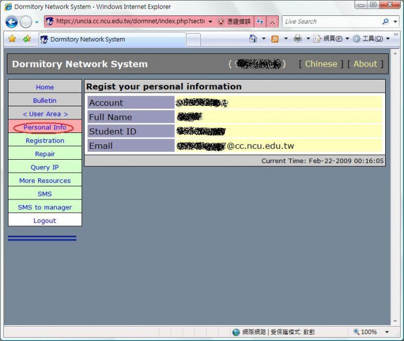
Task: Click the browser Back button
Action: [11, 22]
